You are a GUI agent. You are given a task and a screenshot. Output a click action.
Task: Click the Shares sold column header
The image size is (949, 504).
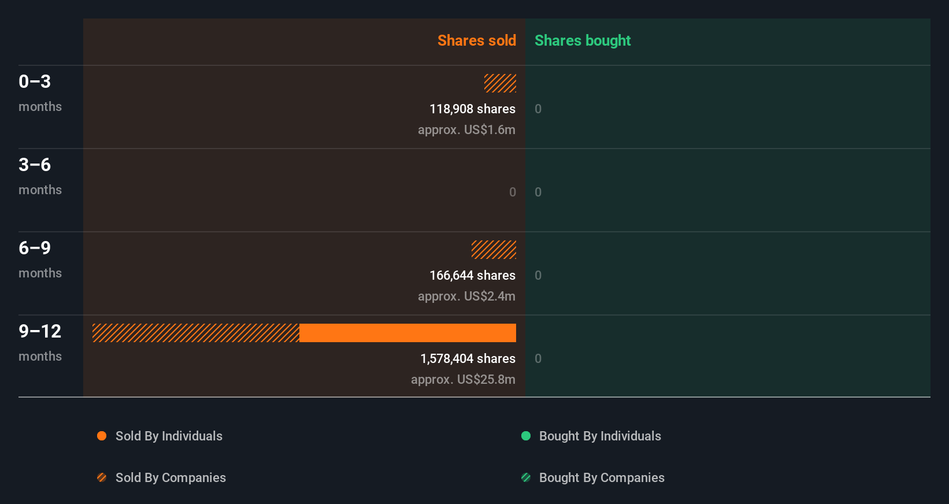point(476,40)
